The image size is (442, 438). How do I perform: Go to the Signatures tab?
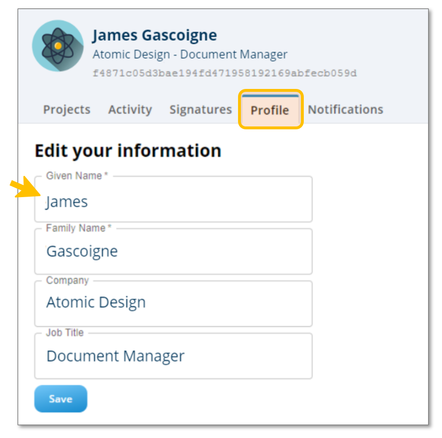click(x=201, y=110)
